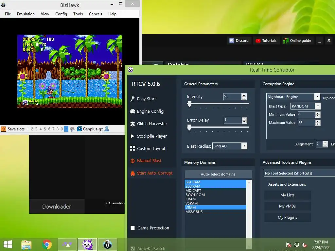Launch Chrome from the taskbar
Screen dimensions: 335x251
pos(47,244)
